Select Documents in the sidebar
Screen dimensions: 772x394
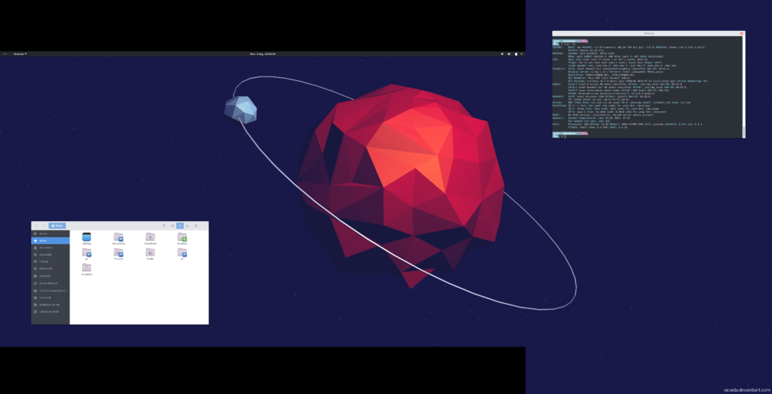tap(50, 248)
